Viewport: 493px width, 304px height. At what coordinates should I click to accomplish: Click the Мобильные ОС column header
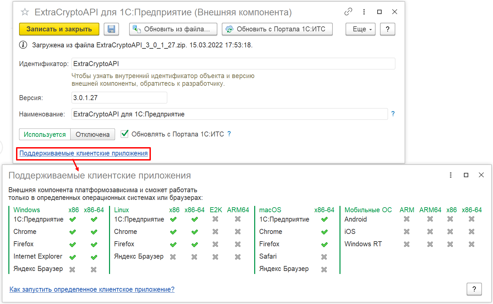[x=368, y=210]
